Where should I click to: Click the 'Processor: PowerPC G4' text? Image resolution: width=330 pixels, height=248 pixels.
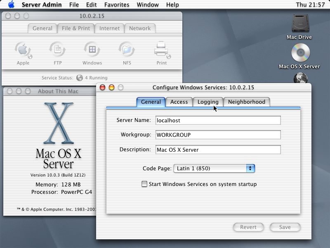pos(61,192)
